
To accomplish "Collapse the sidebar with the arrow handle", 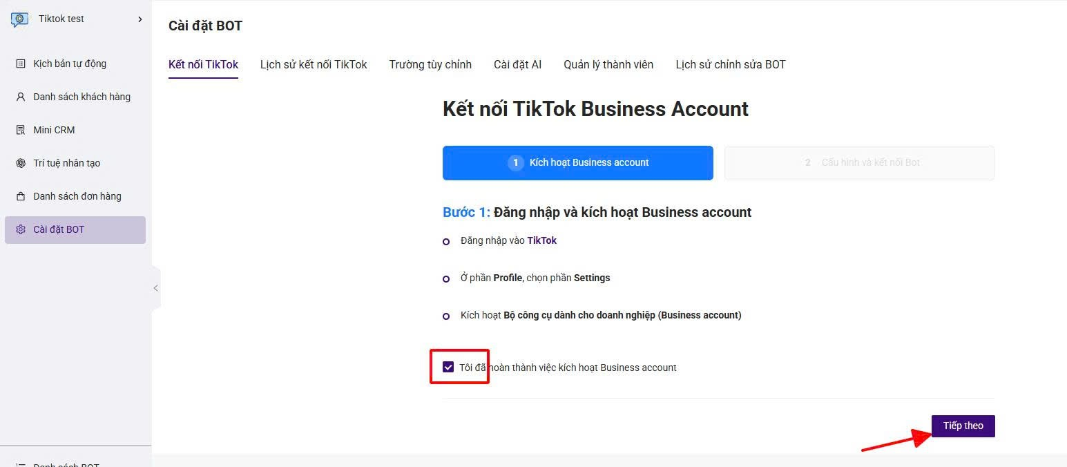I will click(155, 288).
